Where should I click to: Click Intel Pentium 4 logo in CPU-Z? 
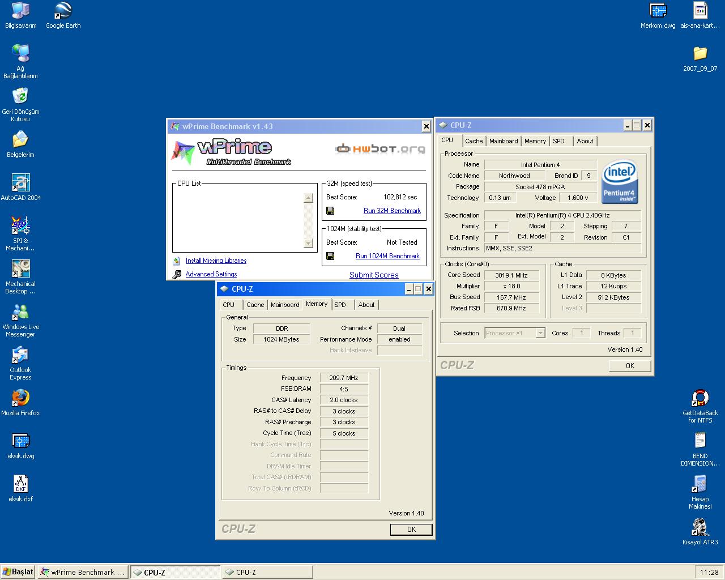pos(620,181)
